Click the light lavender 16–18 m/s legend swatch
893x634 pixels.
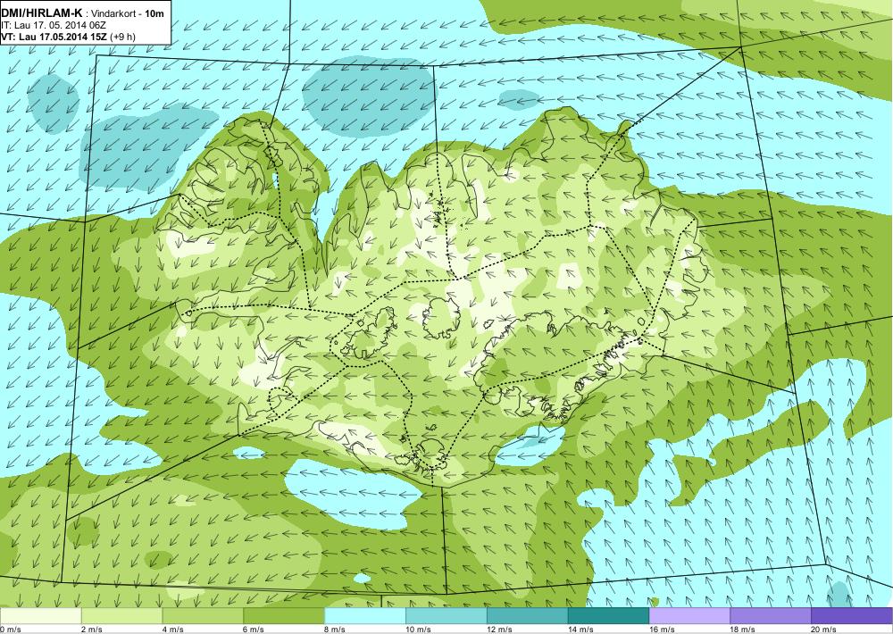(x=689, y=616)
